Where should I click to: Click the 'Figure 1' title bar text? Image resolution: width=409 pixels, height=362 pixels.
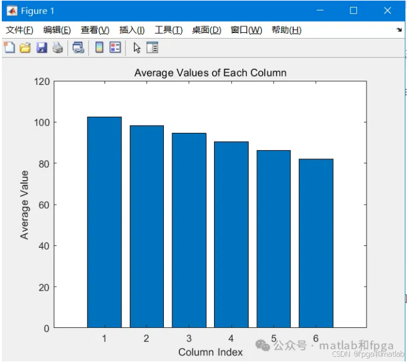point(38,11)
